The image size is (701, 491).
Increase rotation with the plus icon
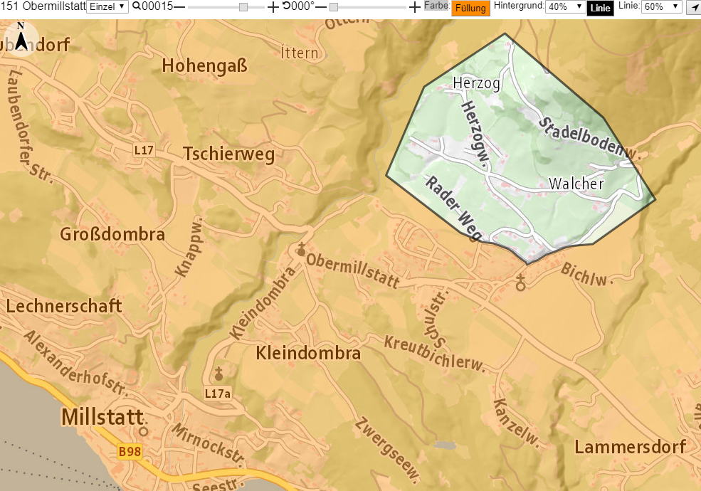click(414, 6)
